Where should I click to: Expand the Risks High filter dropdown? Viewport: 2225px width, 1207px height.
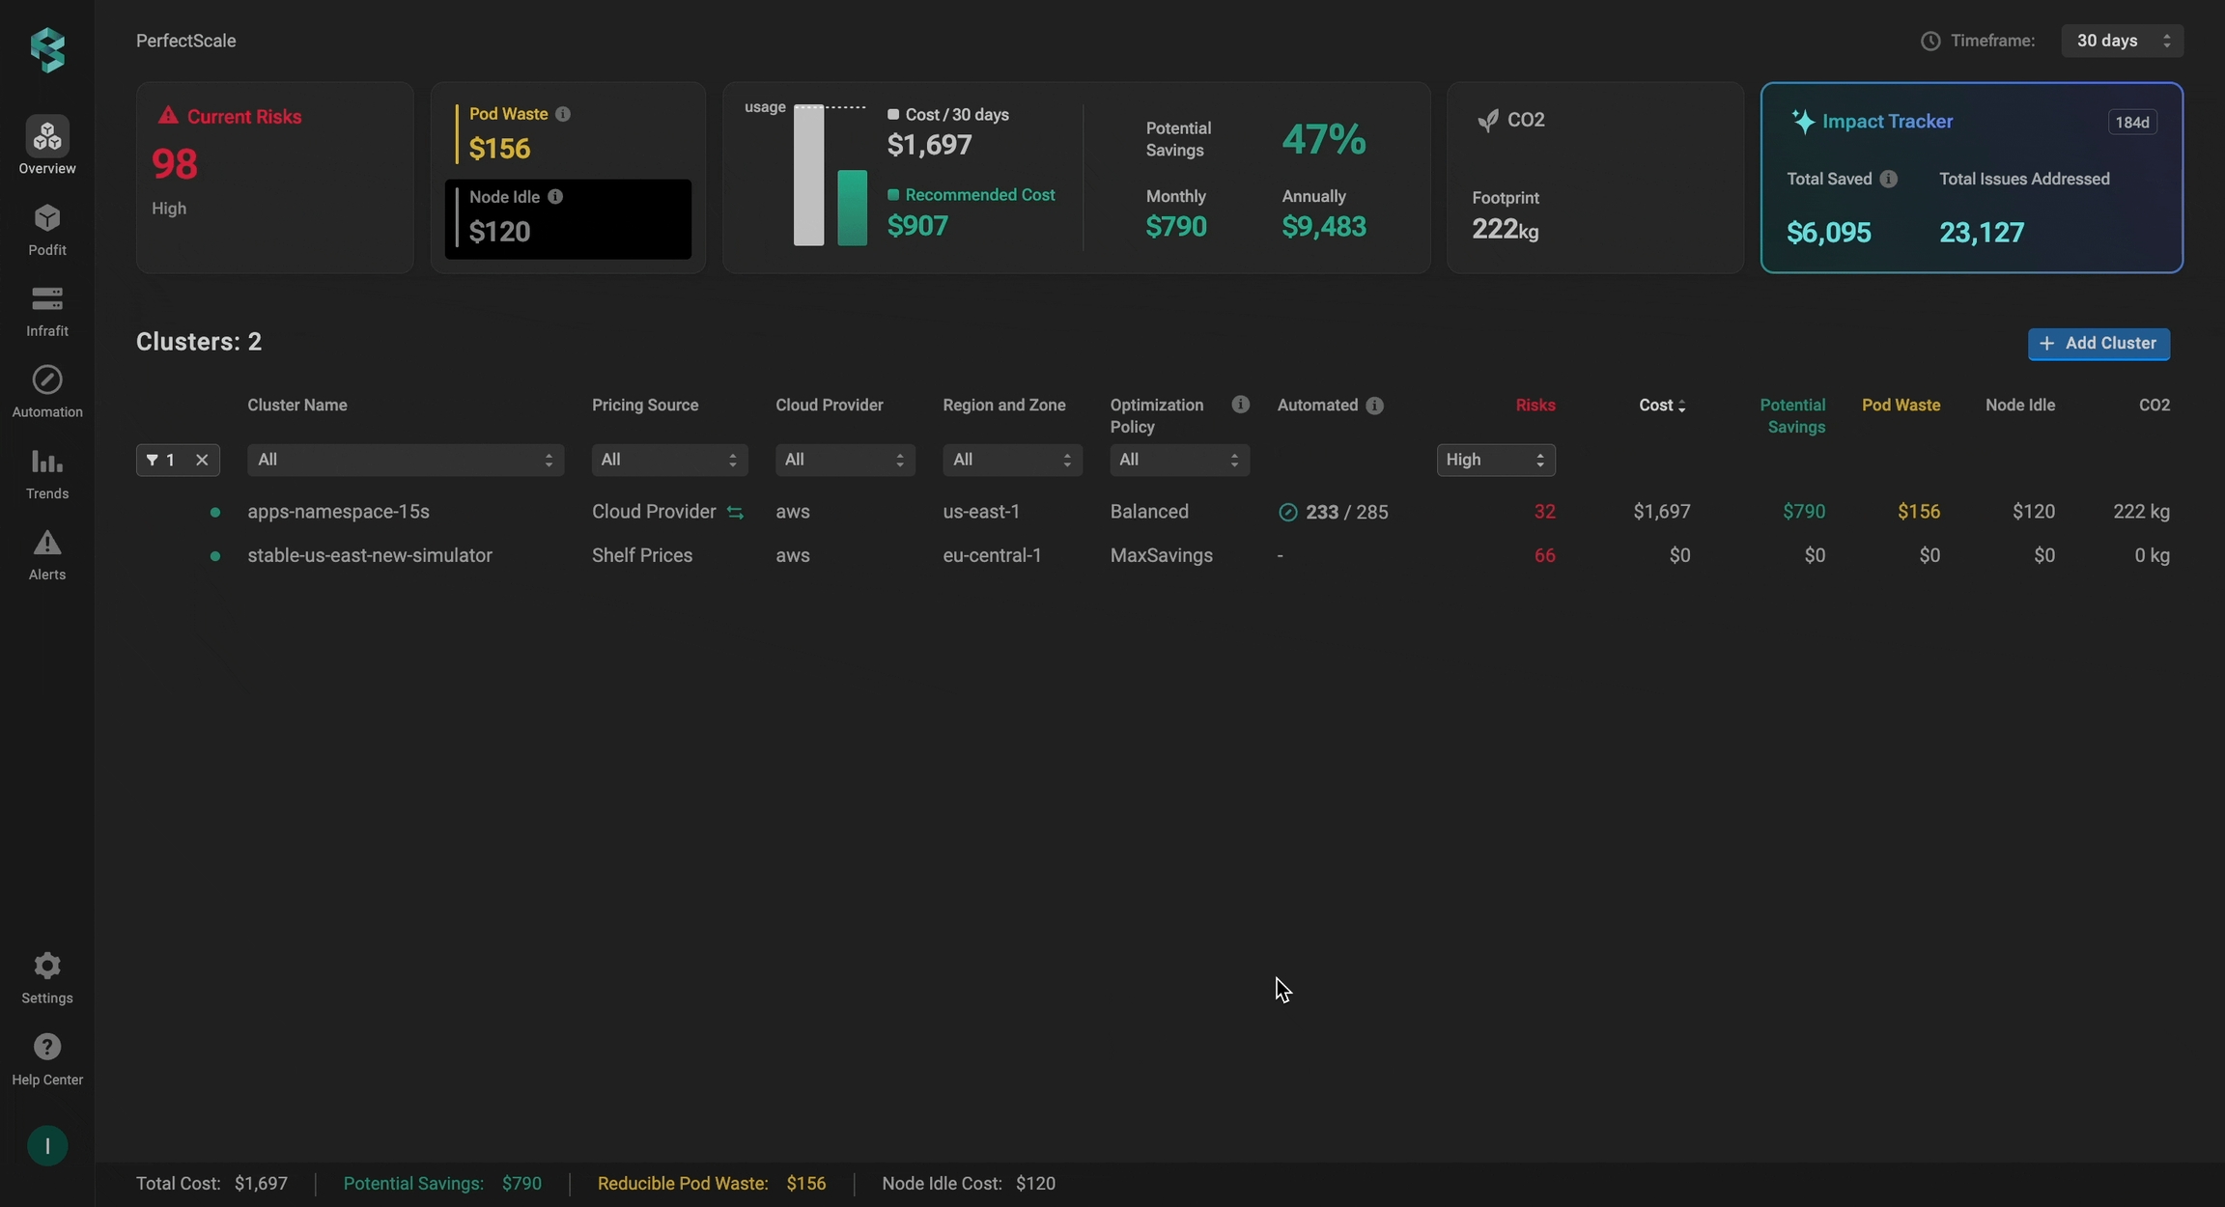1495,460
